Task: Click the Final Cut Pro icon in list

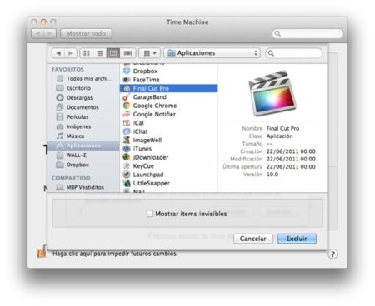Action: pyautogui.click(x=127, y=88)
